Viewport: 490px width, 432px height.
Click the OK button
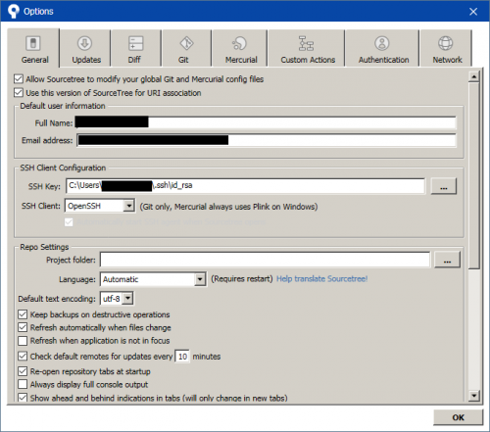point(458,417)
